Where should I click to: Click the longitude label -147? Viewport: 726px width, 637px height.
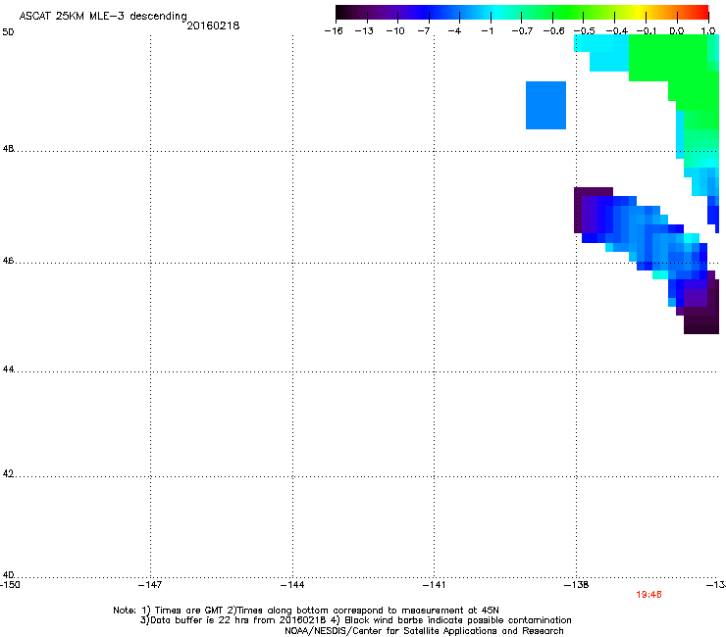pos(150,585)
